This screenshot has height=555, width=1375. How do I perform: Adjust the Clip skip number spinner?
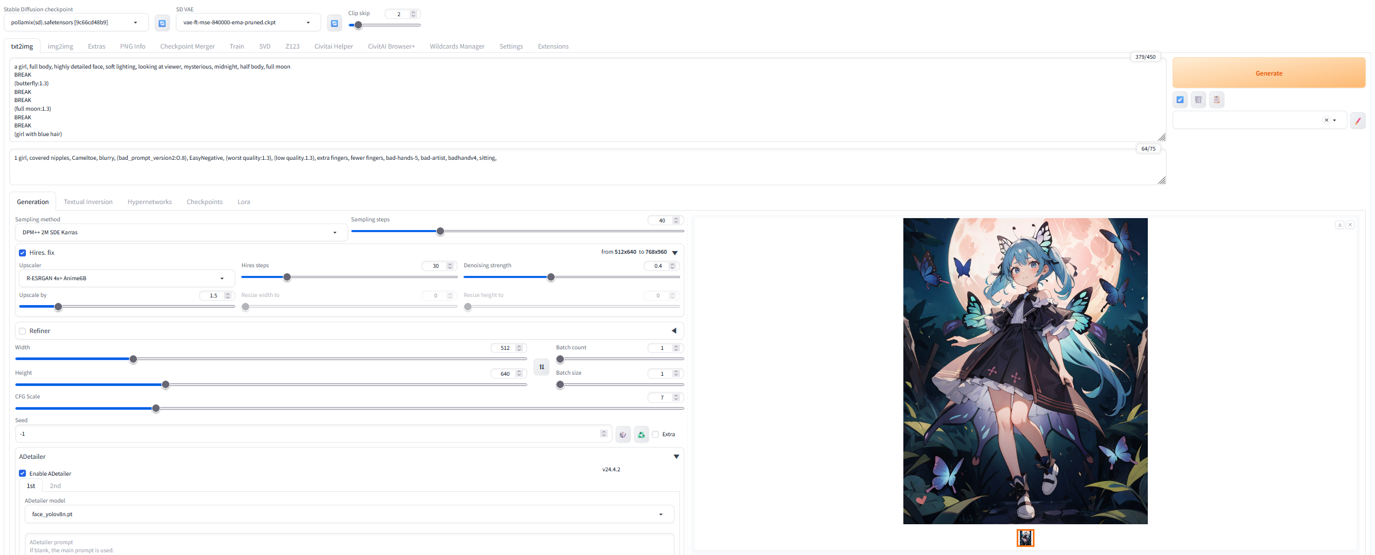point(413,14)
